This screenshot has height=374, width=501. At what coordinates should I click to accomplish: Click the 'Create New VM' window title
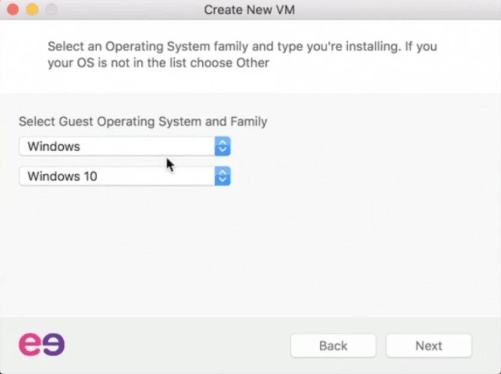pyautogui.click(x=249, y=10)
